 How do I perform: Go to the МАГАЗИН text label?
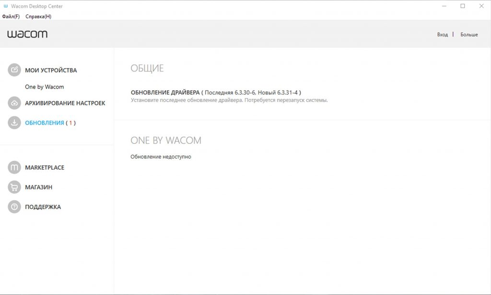coord(39,187)
